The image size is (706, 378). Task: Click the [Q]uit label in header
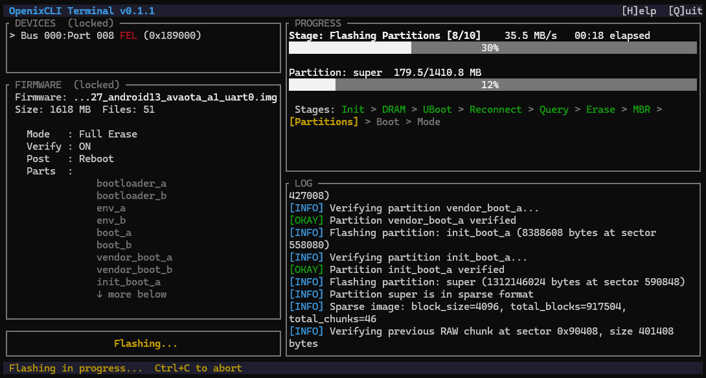pos(685,11)
